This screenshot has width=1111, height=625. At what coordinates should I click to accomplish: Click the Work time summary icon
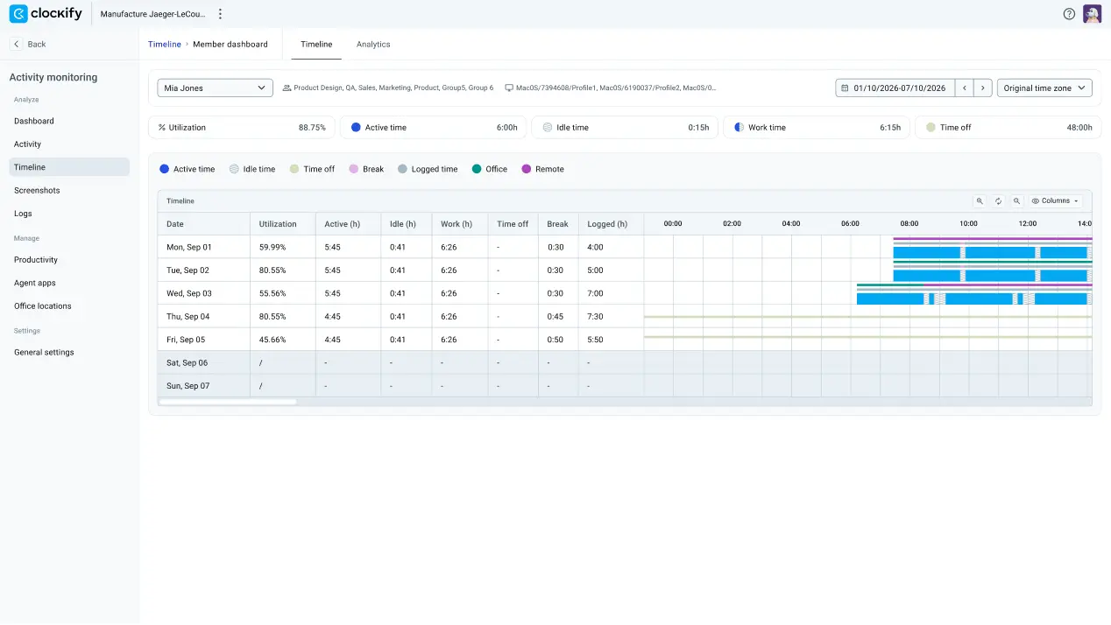click(x=739, y=128)
